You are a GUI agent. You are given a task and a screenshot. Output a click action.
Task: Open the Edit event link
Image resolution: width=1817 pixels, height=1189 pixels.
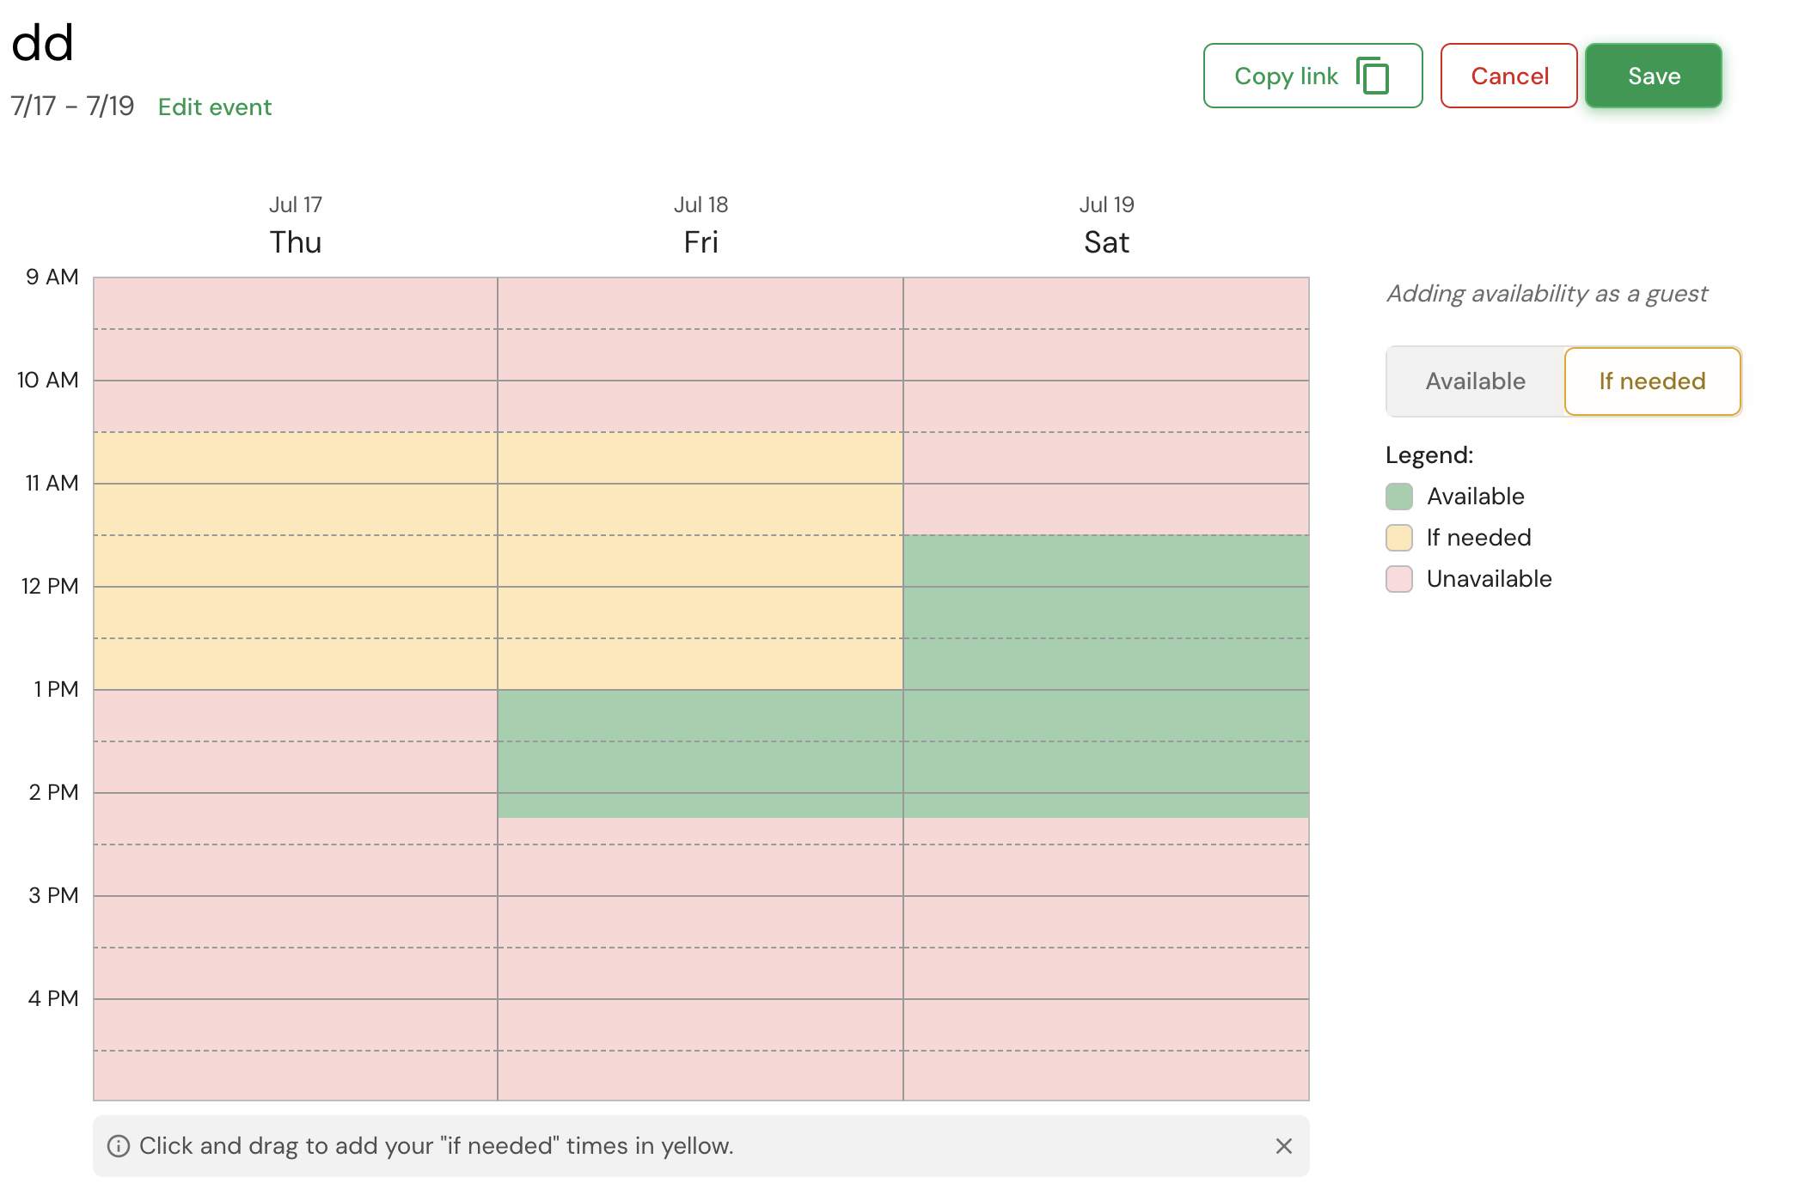pos(215,107)
